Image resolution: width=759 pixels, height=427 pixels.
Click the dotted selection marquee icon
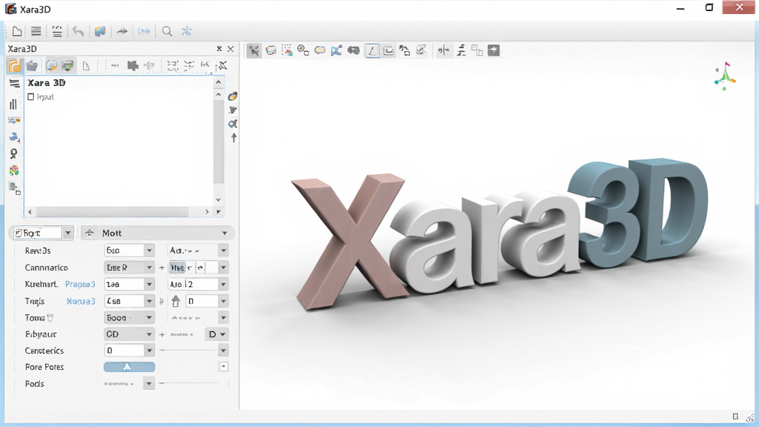287,50
